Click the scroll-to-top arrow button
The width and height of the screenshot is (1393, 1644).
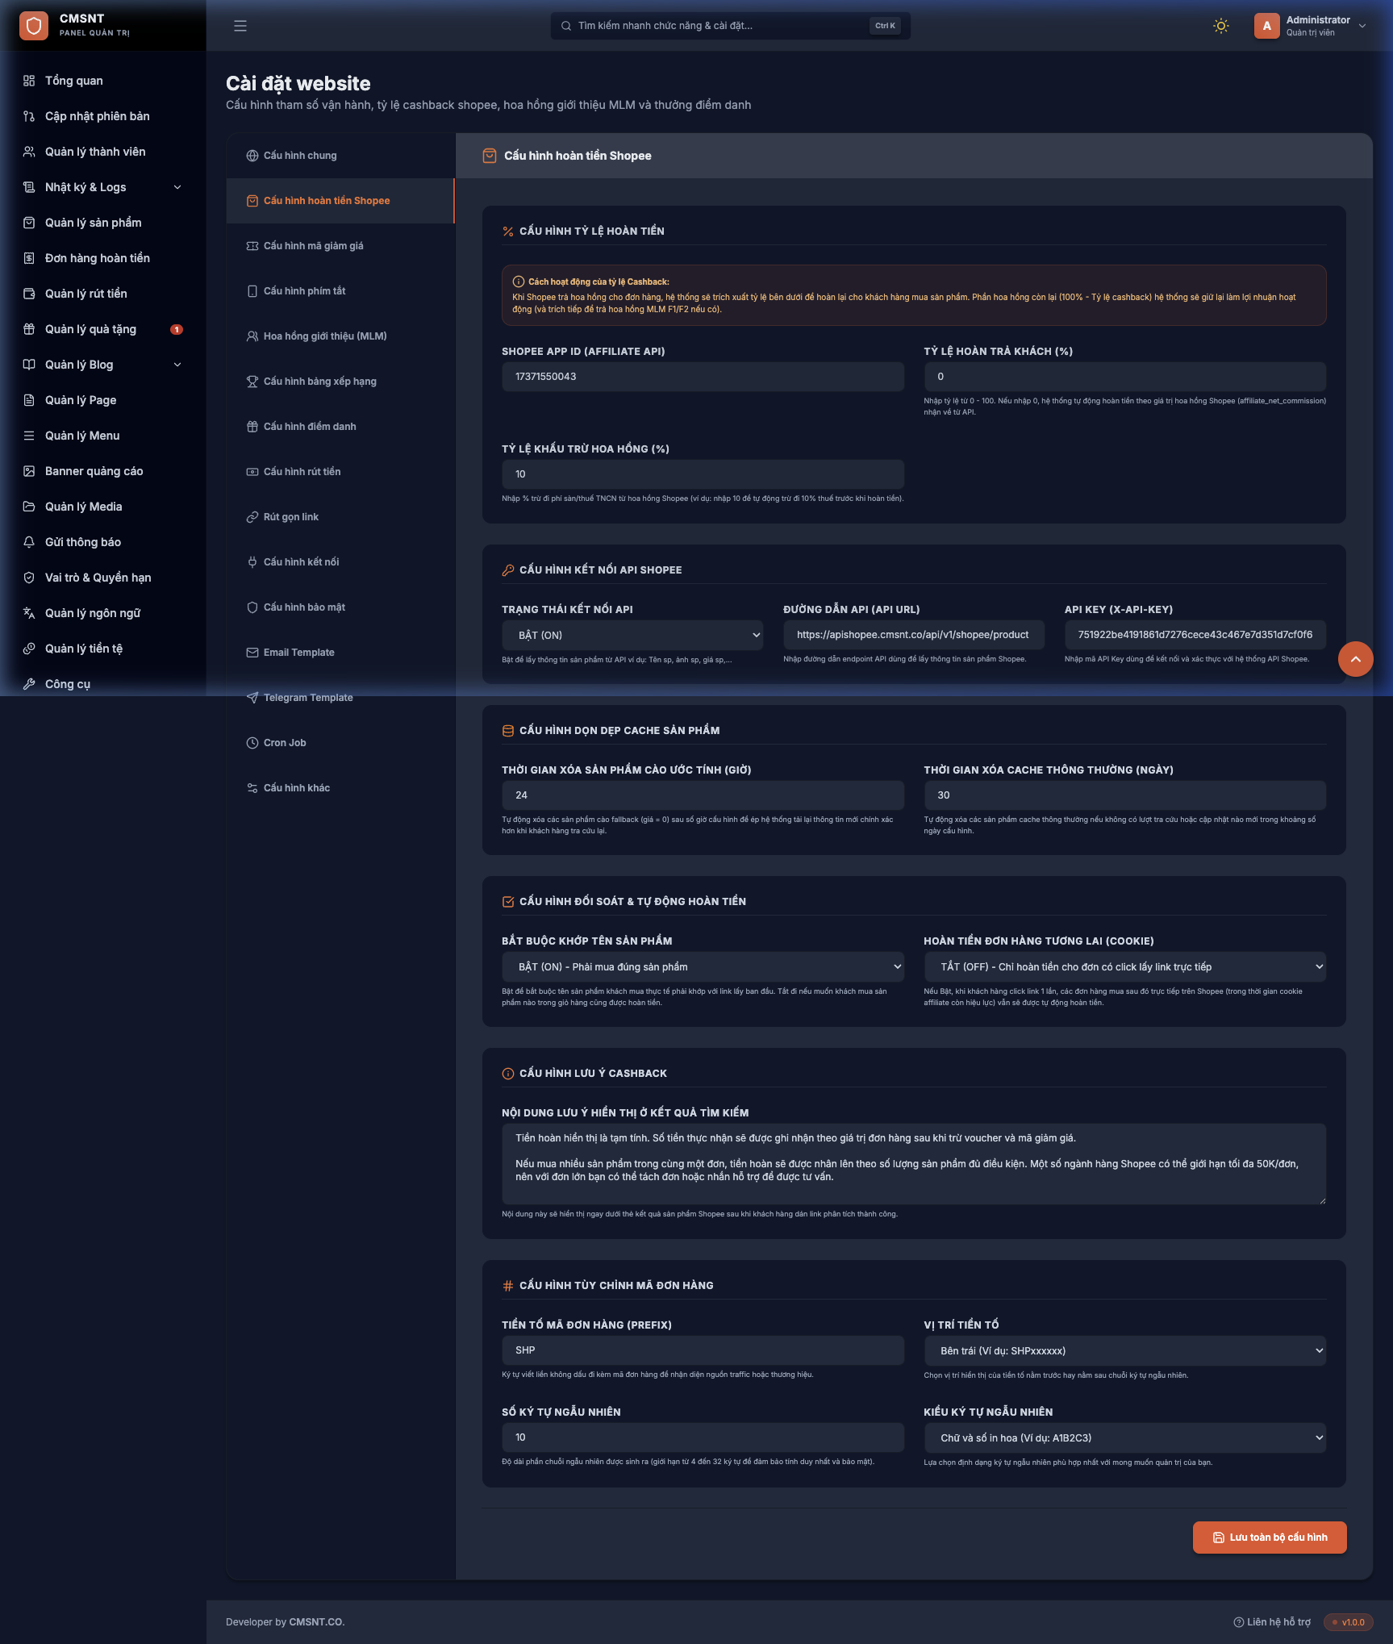(x=1355, y=659)
